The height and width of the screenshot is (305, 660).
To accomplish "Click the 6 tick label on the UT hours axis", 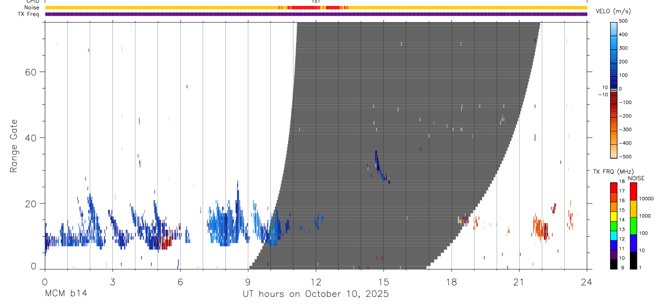I will pos(180,282).
